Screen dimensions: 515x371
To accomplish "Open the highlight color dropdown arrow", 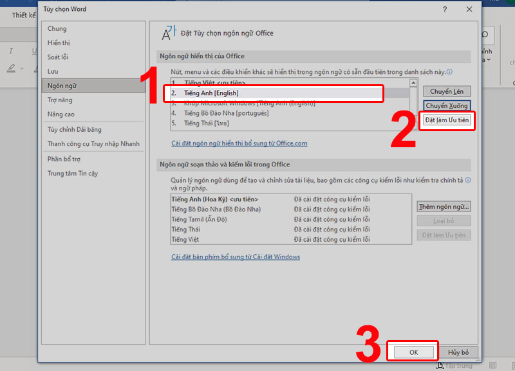I will click(x=22, y=69).
